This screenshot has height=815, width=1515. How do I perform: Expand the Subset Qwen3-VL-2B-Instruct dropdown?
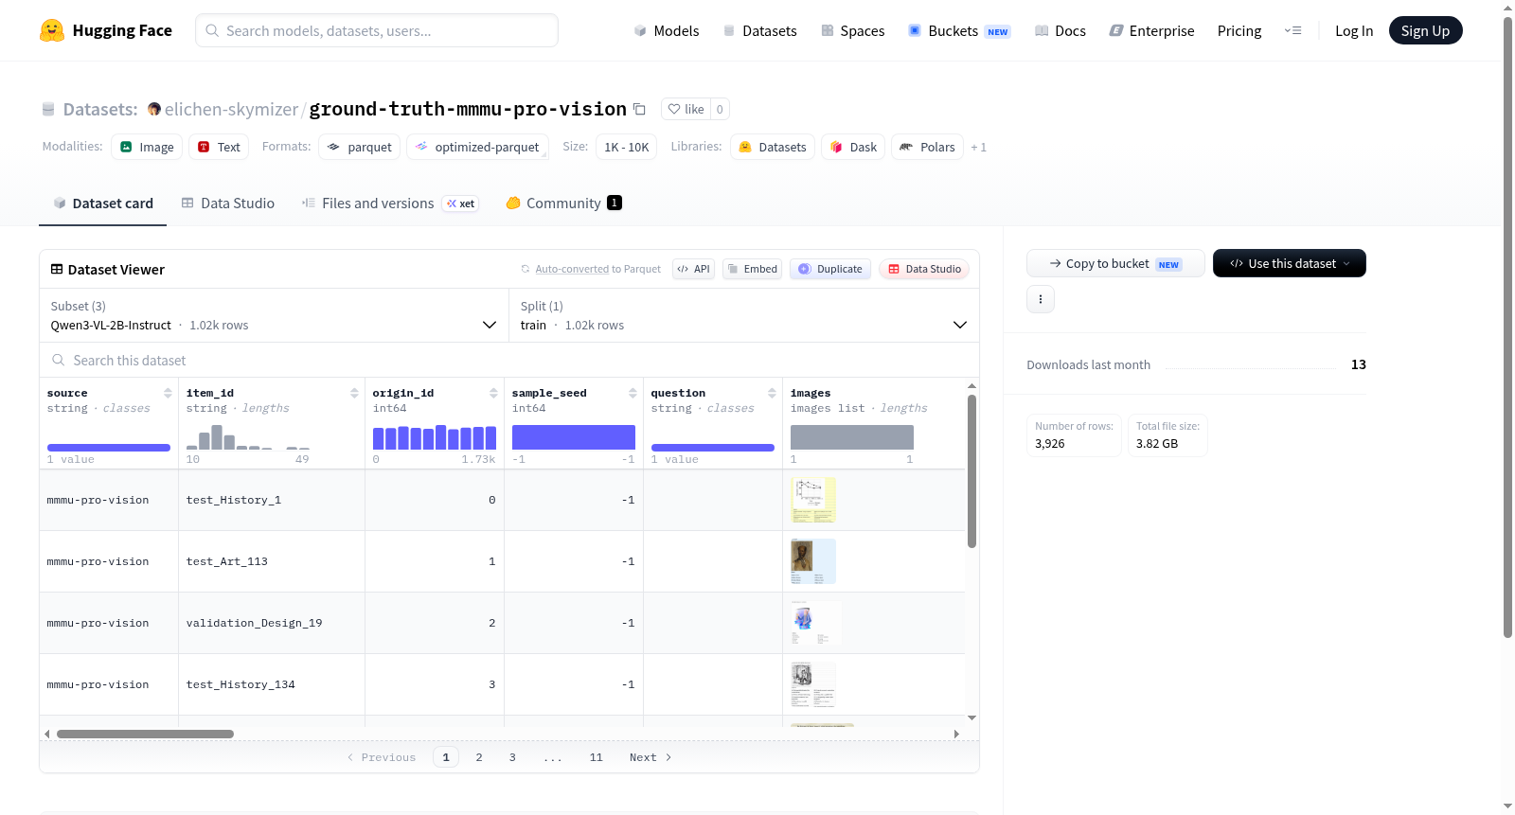pyautogui.click(x=274, y=315)
